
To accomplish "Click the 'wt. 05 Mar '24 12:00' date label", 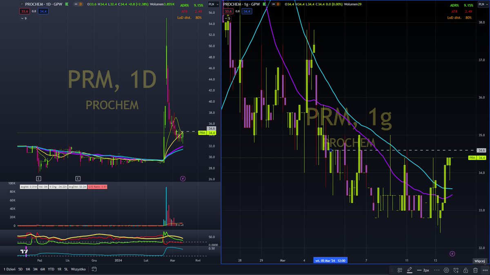I will click(x=330, y=260).
